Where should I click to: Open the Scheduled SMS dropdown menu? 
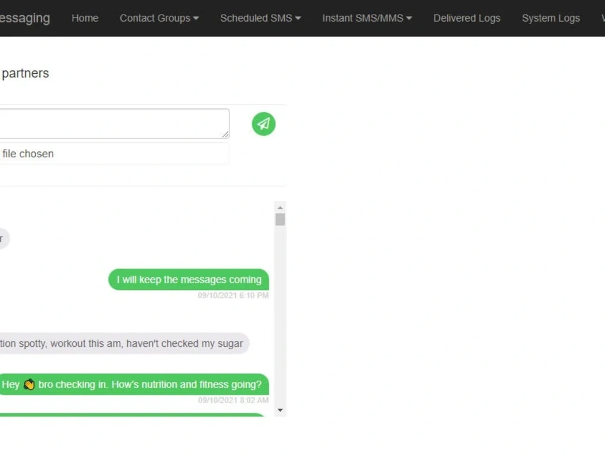coord(260,18)
